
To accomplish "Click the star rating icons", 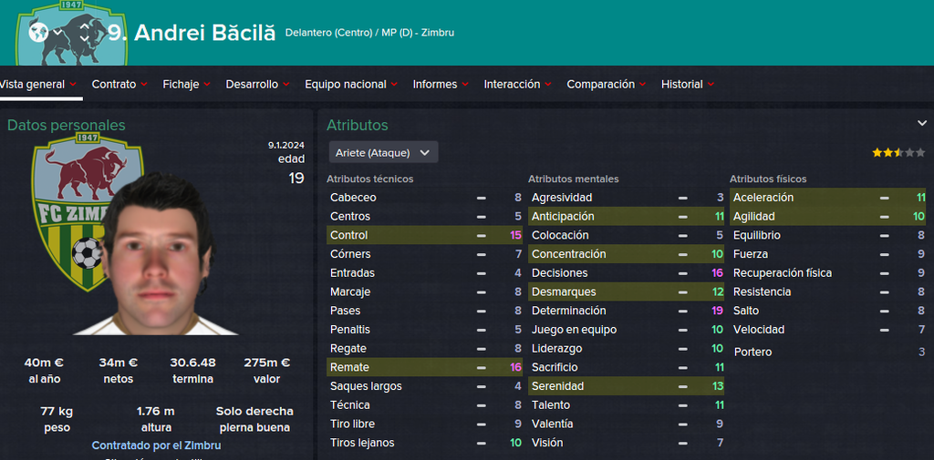I will tap(898, 152).
